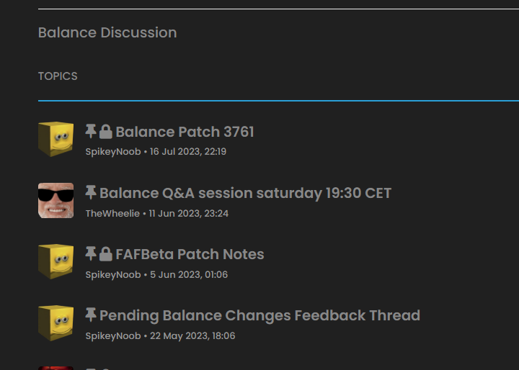Open TheWheelie's sunglasses avatar
519x370 pixels.
click(x=56, y=200)
